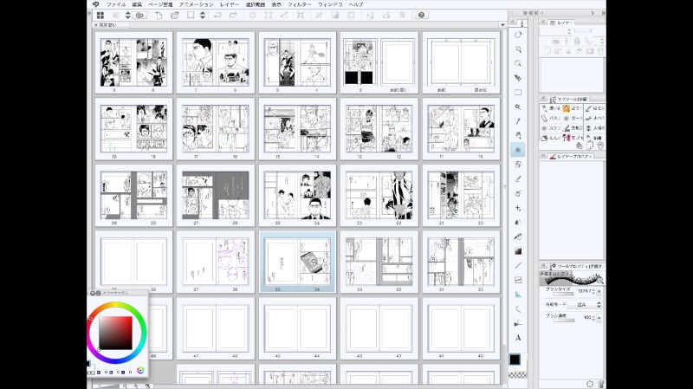Open the ヘルプ menu
693x389 pixels.
pyautogui.click(x=356, y=4)
